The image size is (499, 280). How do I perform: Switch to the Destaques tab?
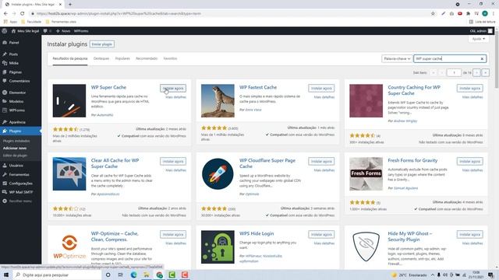101,59
